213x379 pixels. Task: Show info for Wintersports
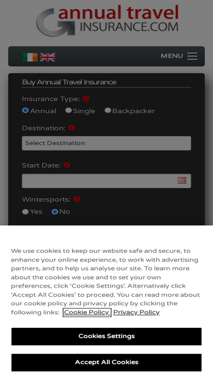click(77, 199)
